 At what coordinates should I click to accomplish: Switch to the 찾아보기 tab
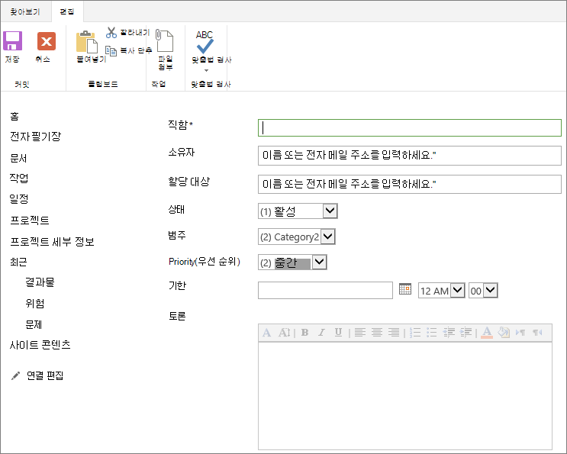click(25, 12)
